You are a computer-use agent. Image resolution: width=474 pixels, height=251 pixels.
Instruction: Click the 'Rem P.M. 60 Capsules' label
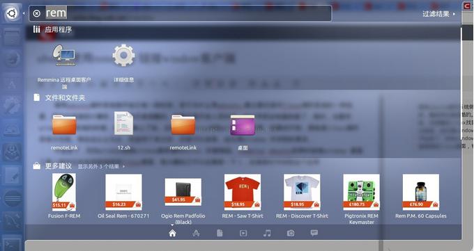[421, 216]
